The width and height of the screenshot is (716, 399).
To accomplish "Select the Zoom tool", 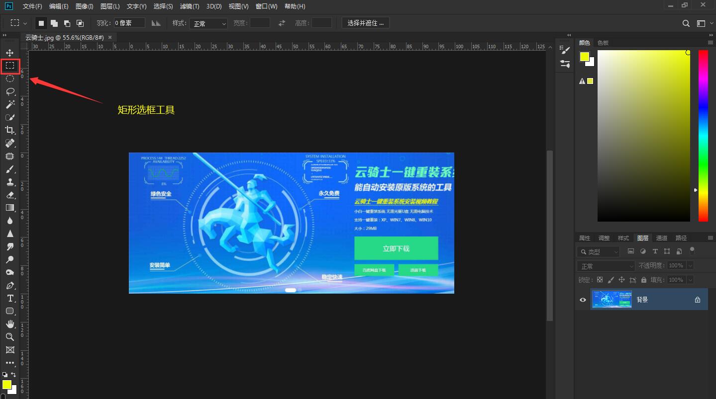I will pos(9,337).
